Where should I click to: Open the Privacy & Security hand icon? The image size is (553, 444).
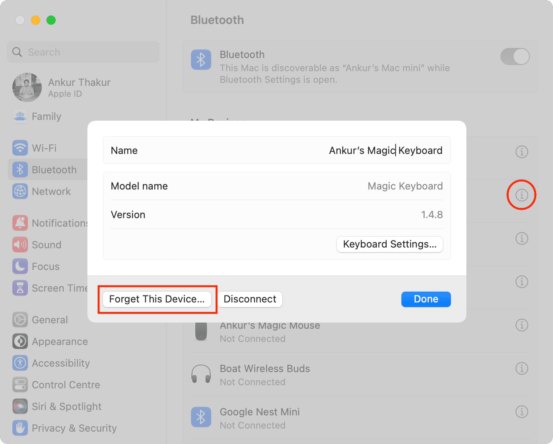coord(20,428)
